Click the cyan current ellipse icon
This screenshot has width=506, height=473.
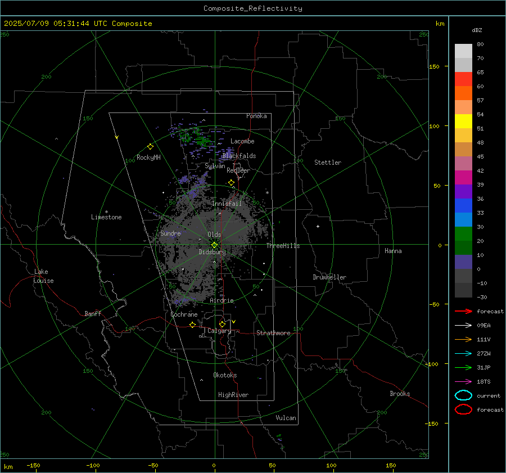click(463, 395)
